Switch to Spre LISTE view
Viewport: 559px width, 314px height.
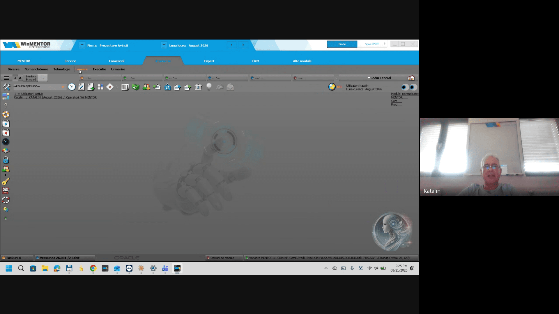(372, 44)
